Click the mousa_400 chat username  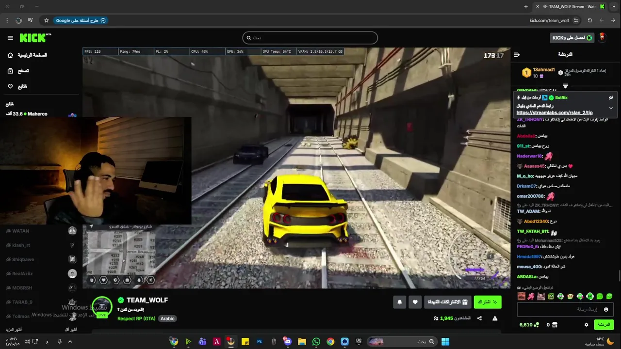pyautogui.click(x=529, y=267)
